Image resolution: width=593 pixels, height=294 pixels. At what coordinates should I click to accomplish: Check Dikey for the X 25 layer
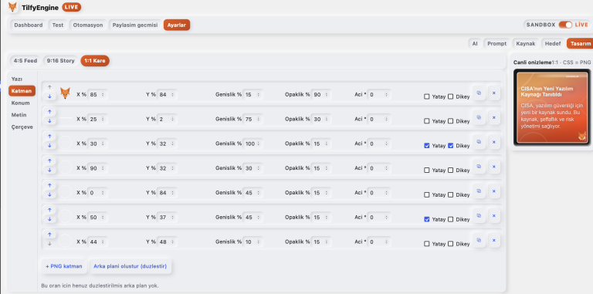450,121
